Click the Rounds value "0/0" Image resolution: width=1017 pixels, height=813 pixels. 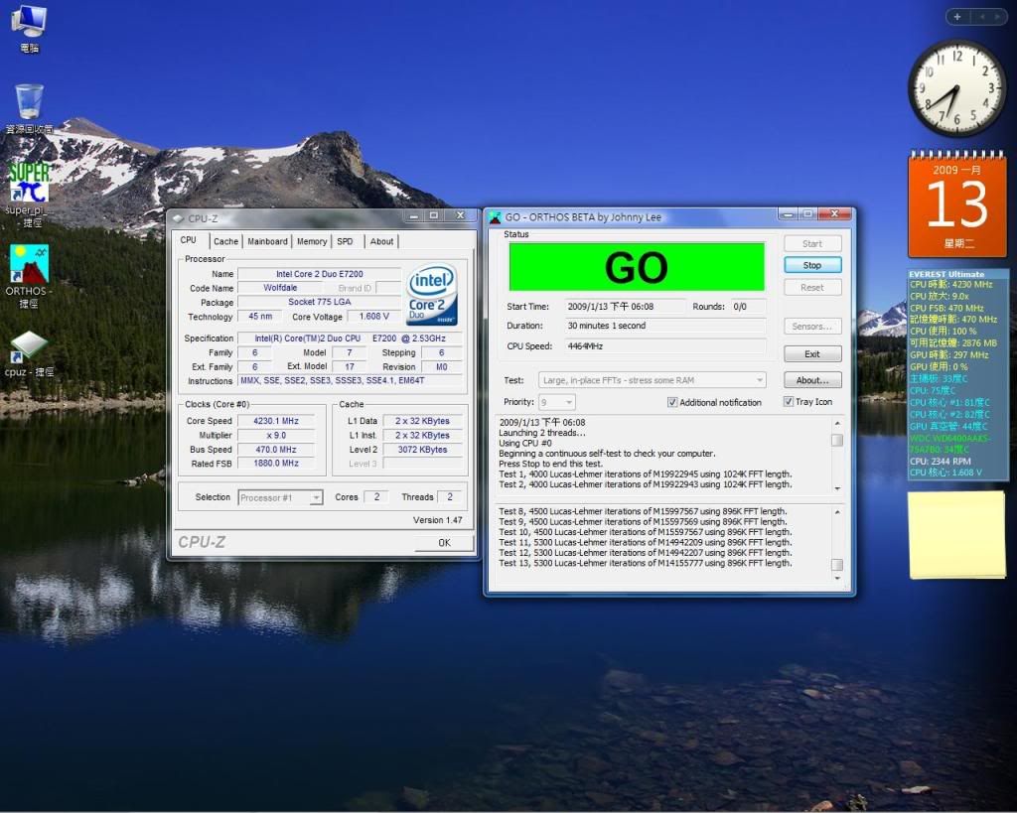[748, 306]
